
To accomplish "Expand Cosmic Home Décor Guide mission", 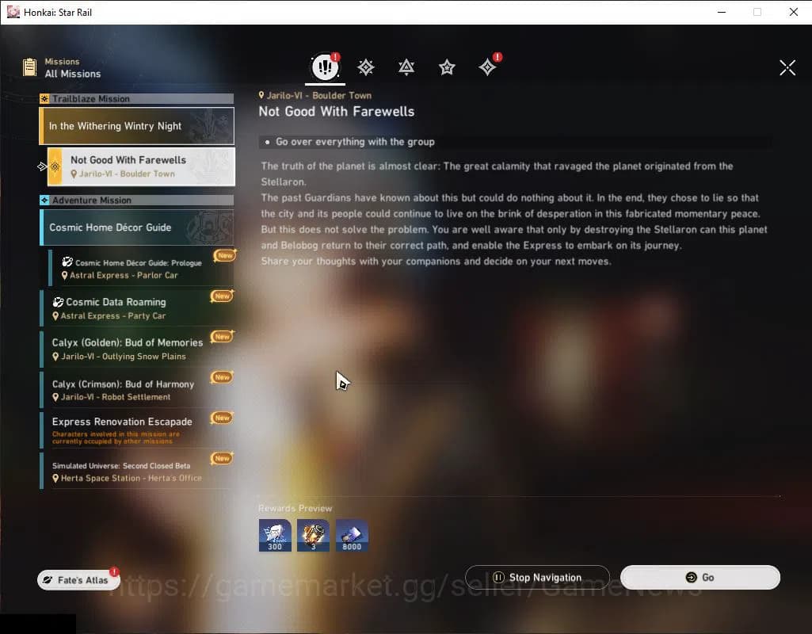I will (x=137, y=227).
